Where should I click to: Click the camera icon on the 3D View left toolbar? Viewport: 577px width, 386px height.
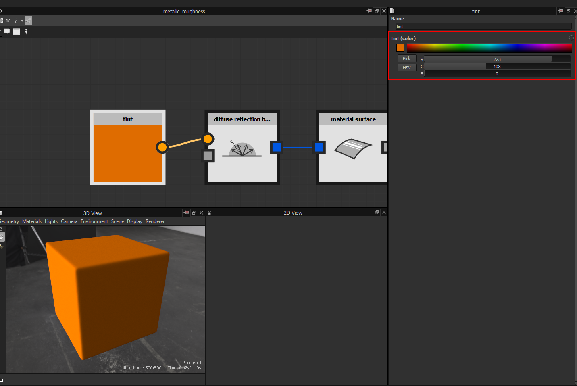(2, 237)
